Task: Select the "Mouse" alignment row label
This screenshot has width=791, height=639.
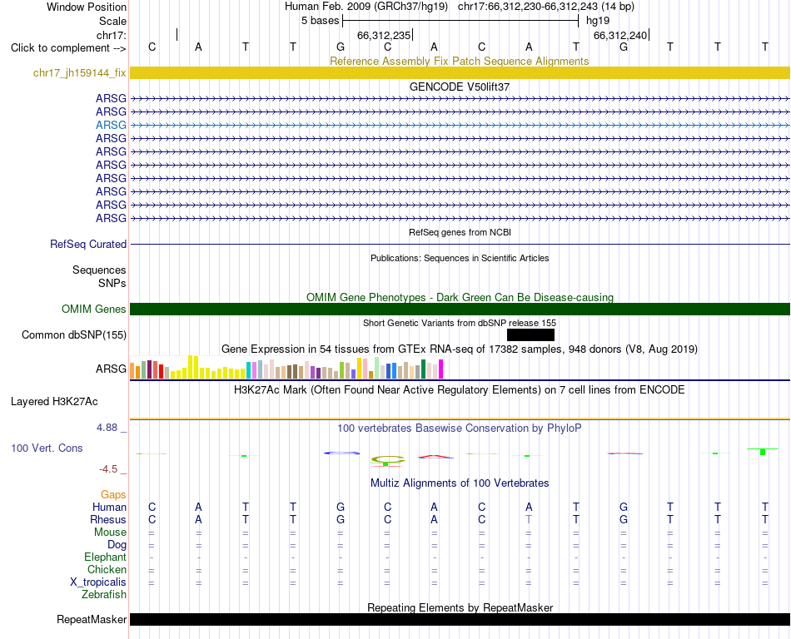Action: tap(110, 532)
